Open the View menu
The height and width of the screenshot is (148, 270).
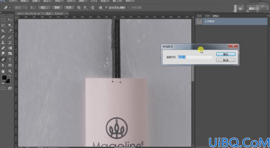point(105,1)
